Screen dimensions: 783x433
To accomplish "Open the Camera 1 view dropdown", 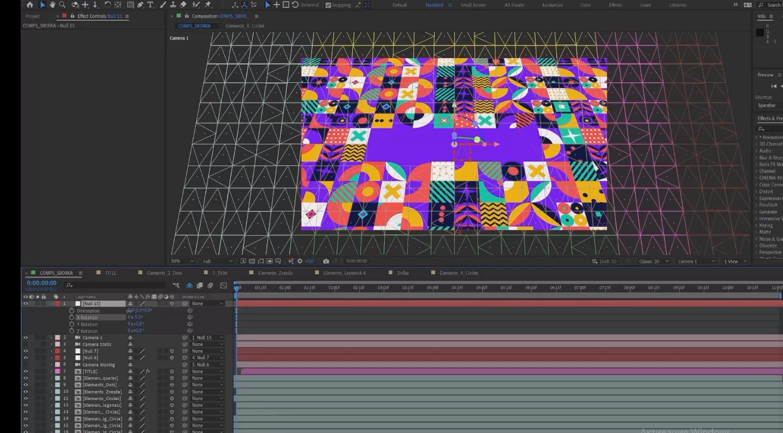I will coord(696,261).
